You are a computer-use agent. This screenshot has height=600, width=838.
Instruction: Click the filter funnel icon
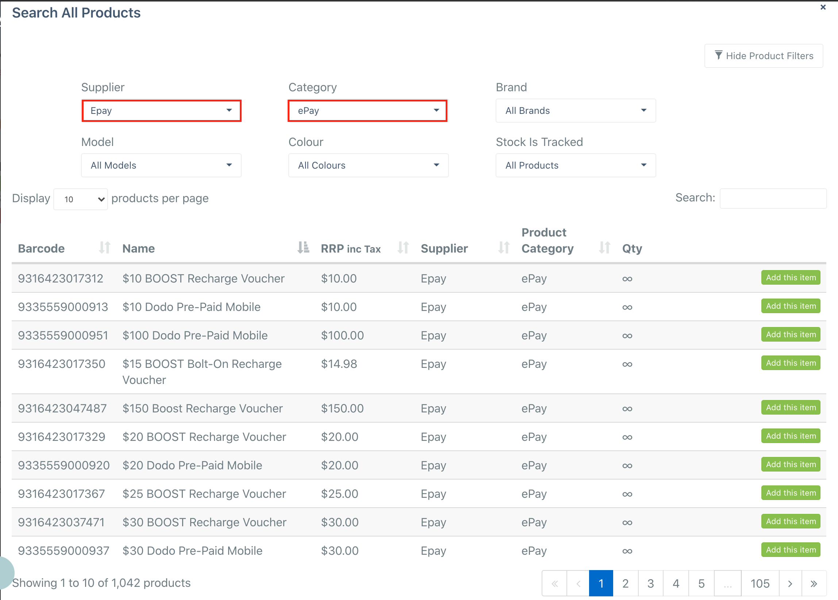pos(718,55)
